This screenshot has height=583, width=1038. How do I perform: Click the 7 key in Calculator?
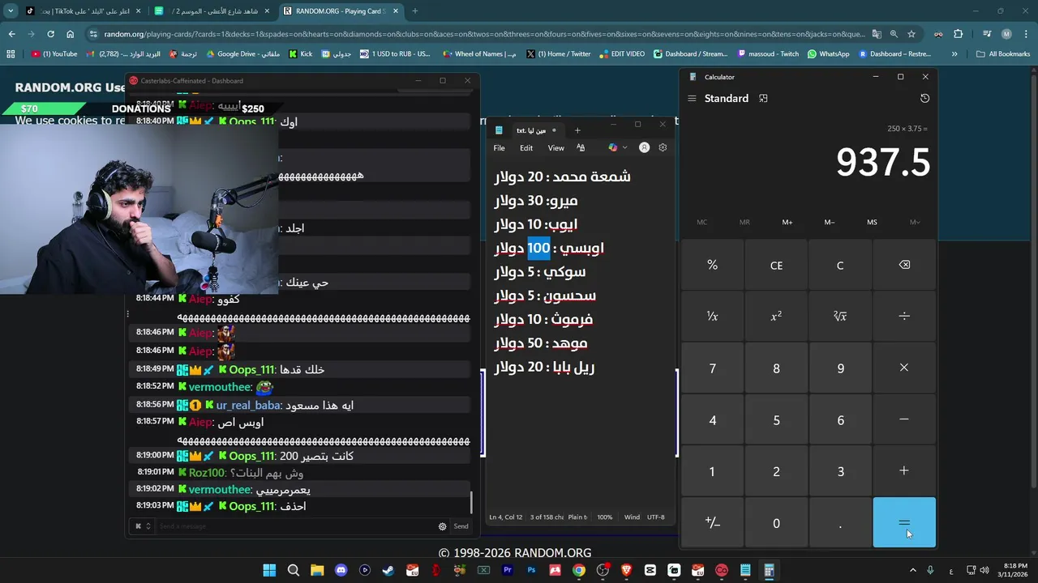(712, 368)
